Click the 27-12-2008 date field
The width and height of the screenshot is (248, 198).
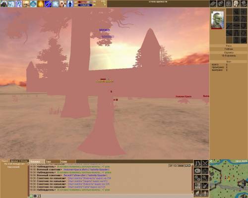177,166
